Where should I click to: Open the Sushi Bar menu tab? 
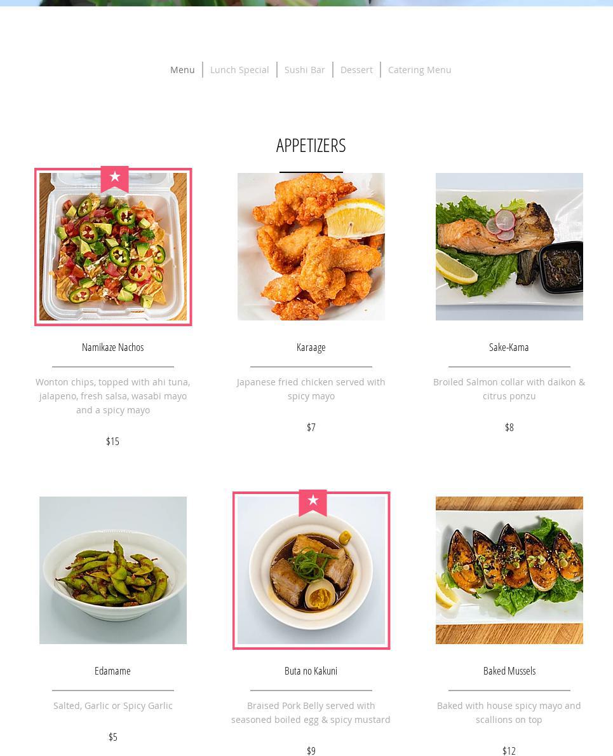click(304, 70)
